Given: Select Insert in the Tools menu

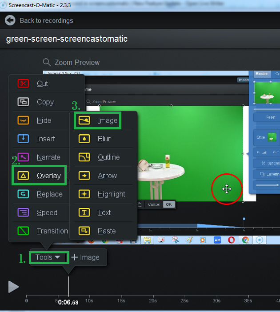Looking at the screenshot, I should [41, 139].
